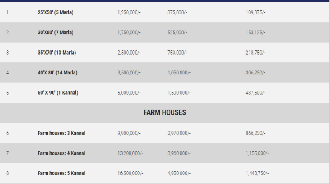Click the 1,250,000/- price value

[129, 12]
